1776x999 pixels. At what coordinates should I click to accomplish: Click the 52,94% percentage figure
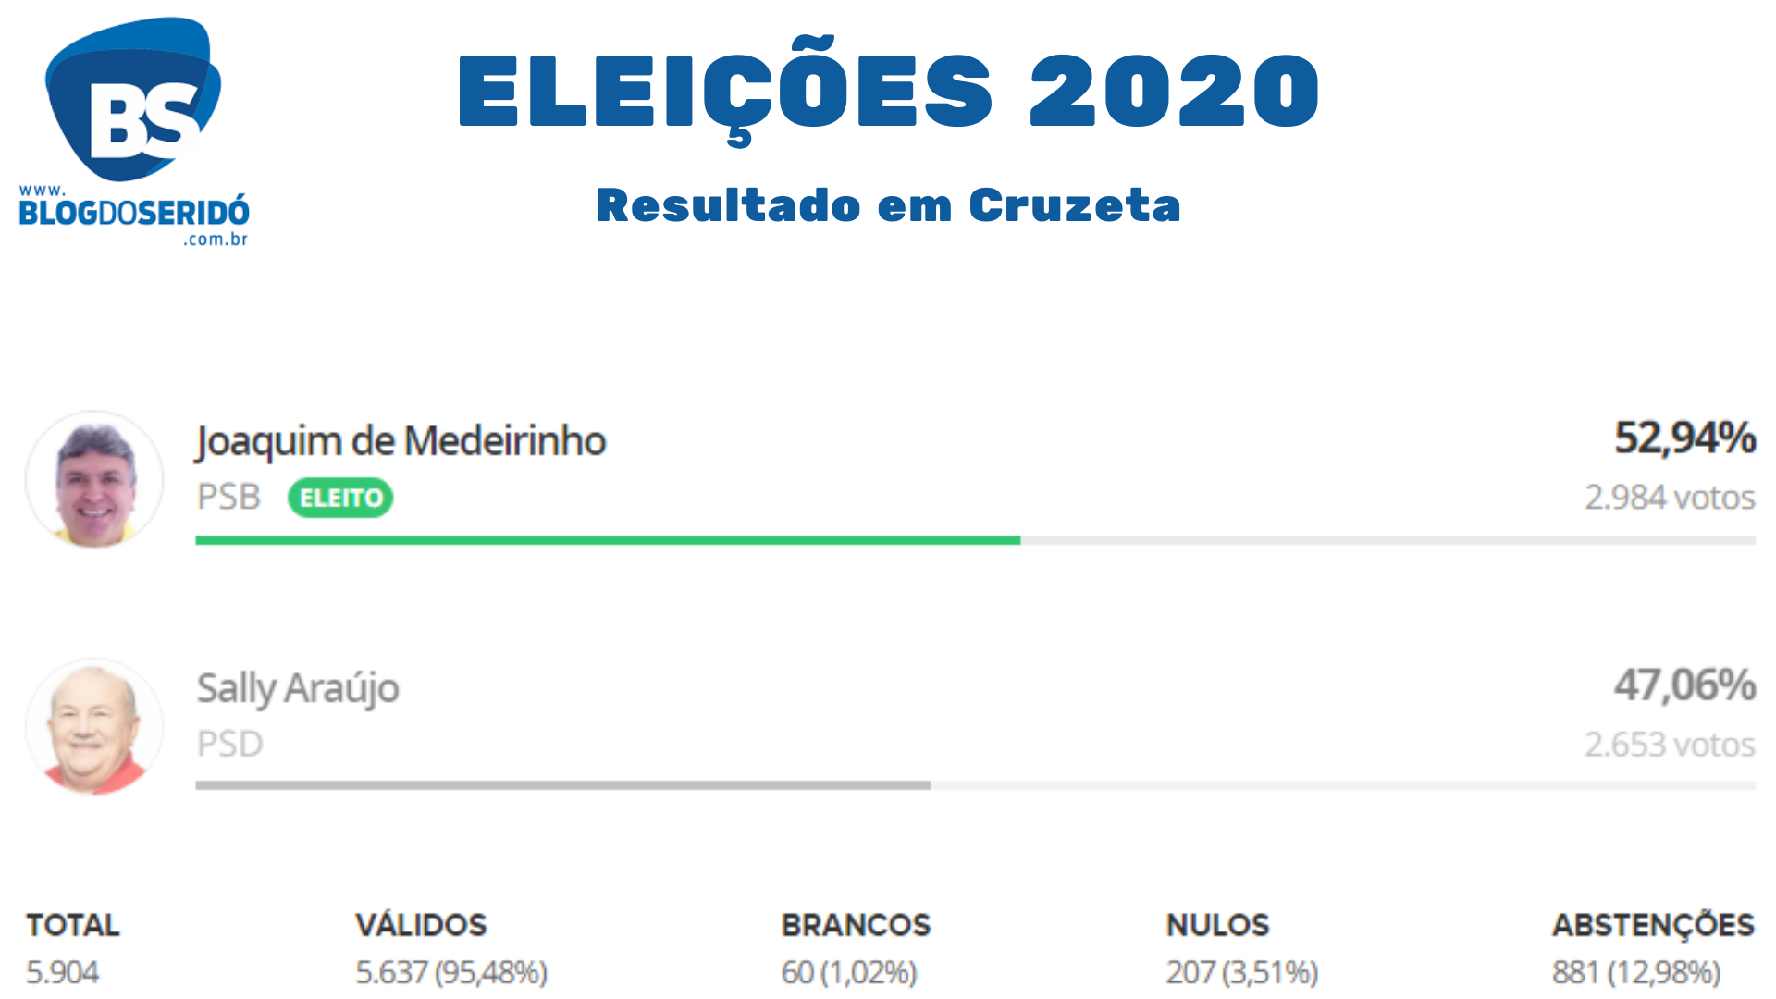pos(1684,438)
